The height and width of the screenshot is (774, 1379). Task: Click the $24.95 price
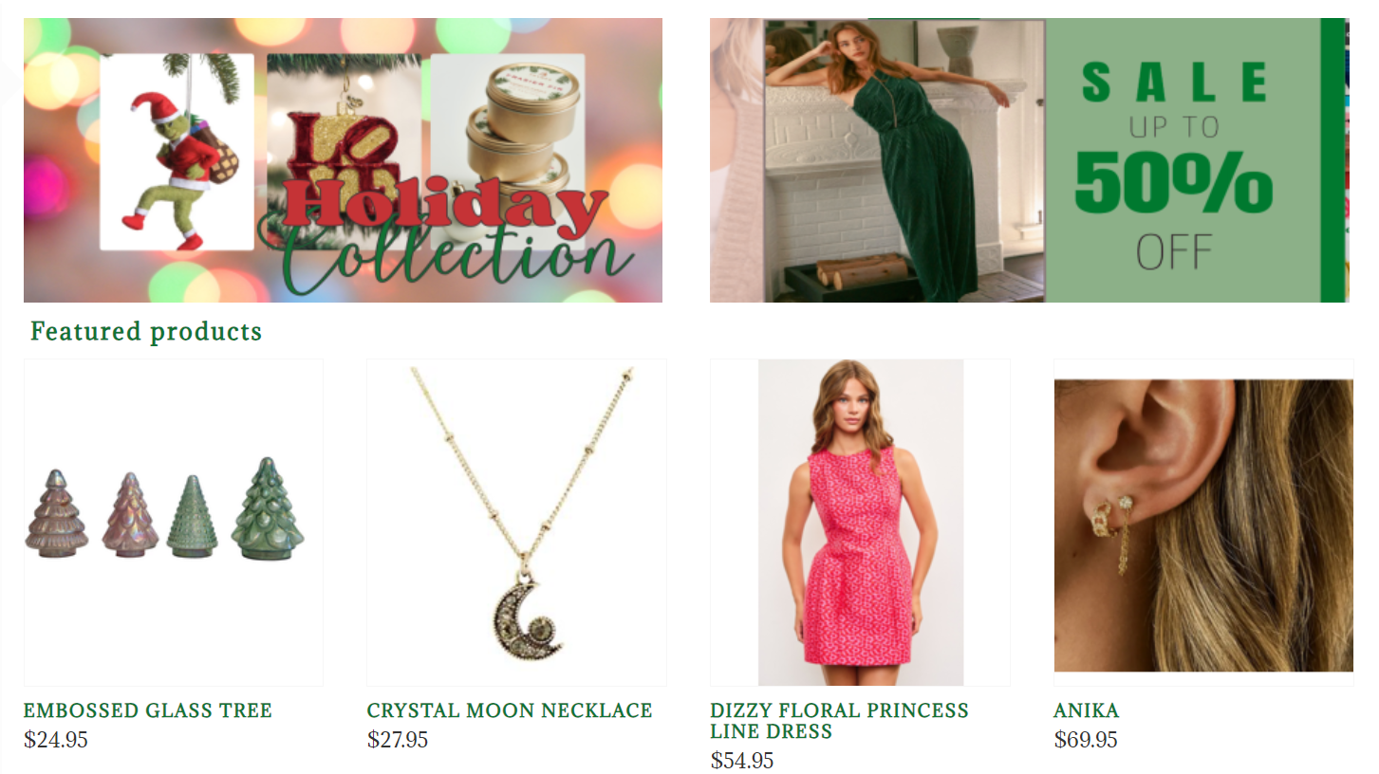(x=56, y=740)
